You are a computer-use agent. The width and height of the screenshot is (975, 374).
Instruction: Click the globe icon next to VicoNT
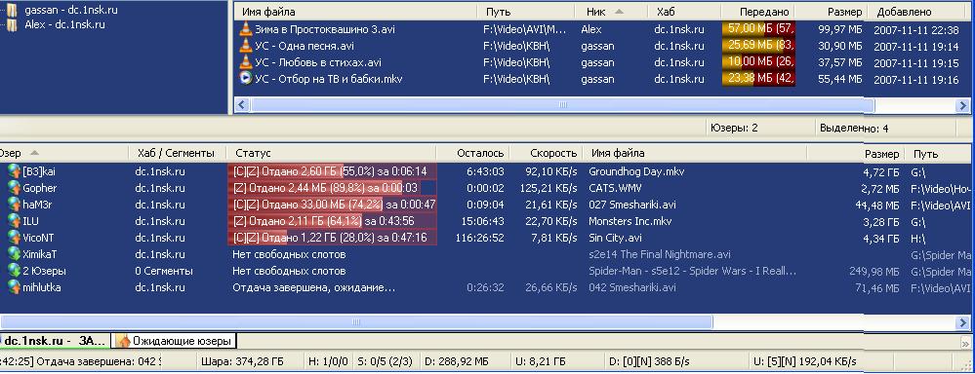point(15,238)
